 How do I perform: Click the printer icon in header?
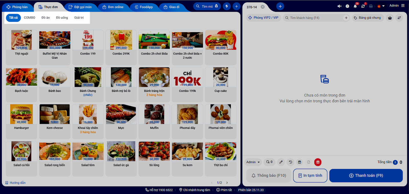click(x=371, y=6)
